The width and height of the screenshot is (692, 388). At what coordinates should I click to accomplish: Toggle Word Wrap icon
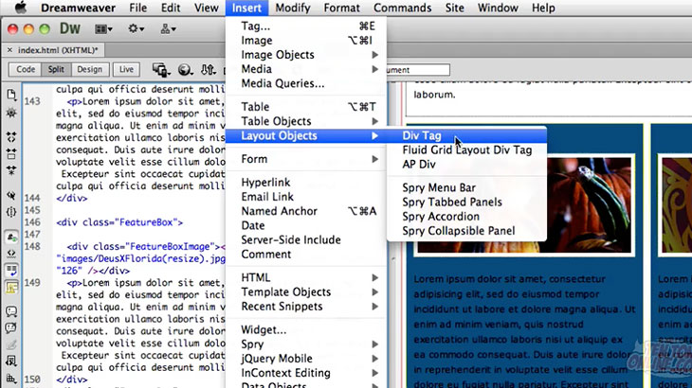pyautogui.click(x=11, y=271)
